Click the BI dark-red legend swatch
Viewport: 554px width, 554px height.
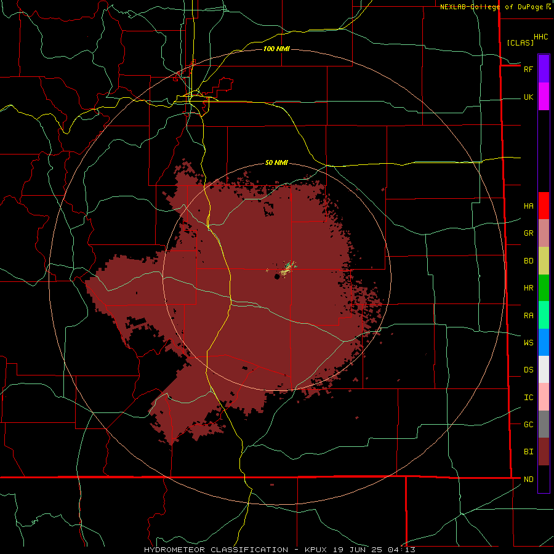(544, 452)
